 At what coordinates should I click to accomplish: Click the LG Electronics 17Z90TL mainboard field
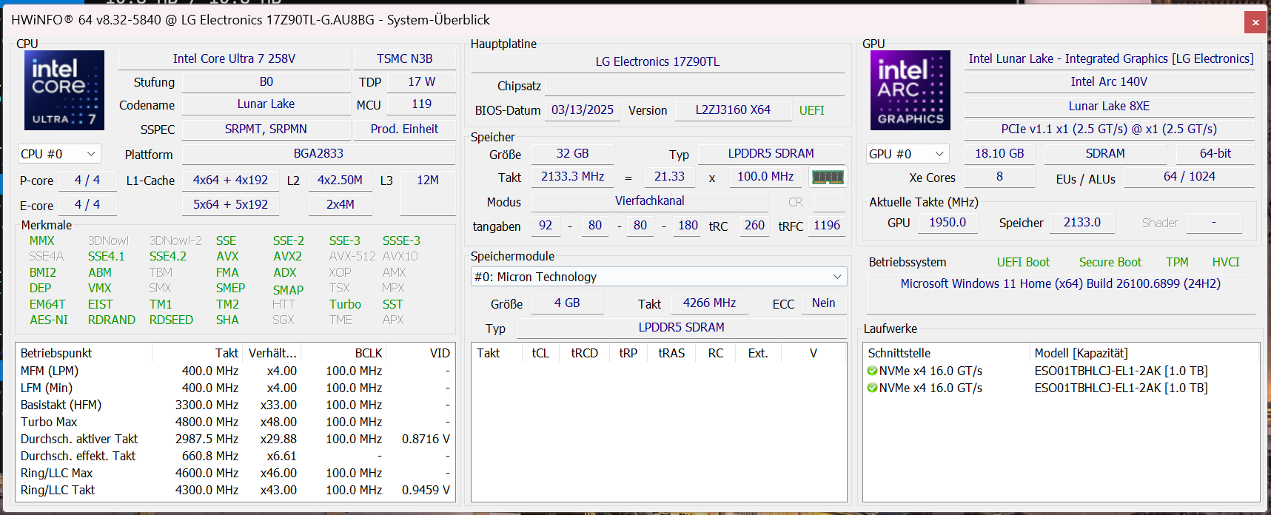[x=657, y=62]
